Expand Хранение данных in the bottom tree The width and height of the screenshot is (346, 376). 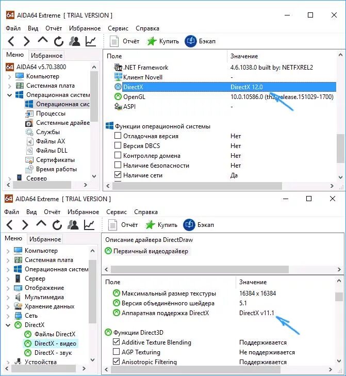point(8,307)
